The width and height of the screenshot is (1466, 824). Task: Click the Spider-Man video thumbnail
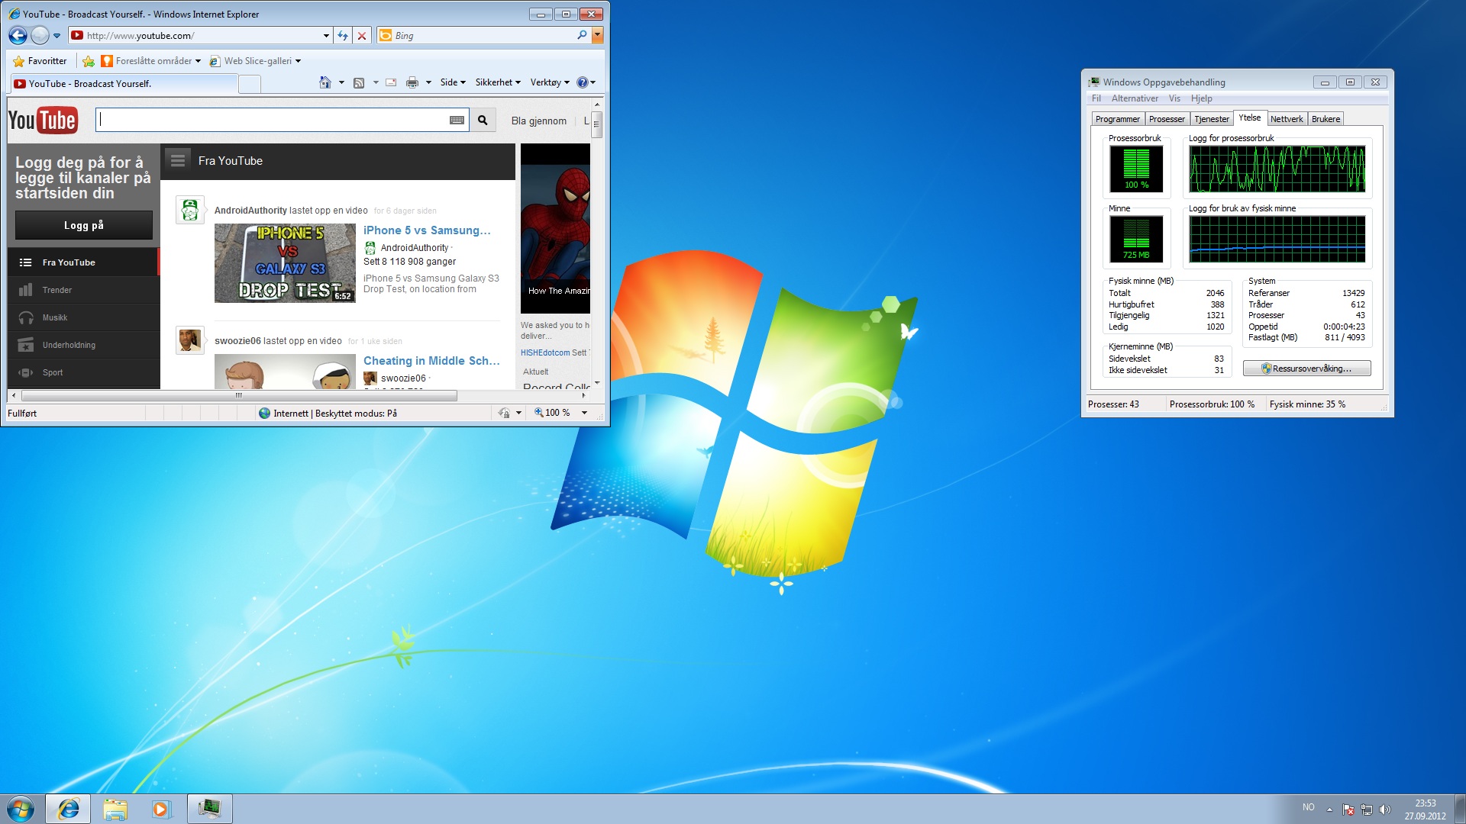tap(555, 228)
